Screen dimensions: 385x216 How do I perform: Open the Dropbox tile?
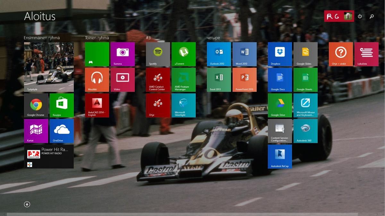pyautogui.click(x=280, y=54)
